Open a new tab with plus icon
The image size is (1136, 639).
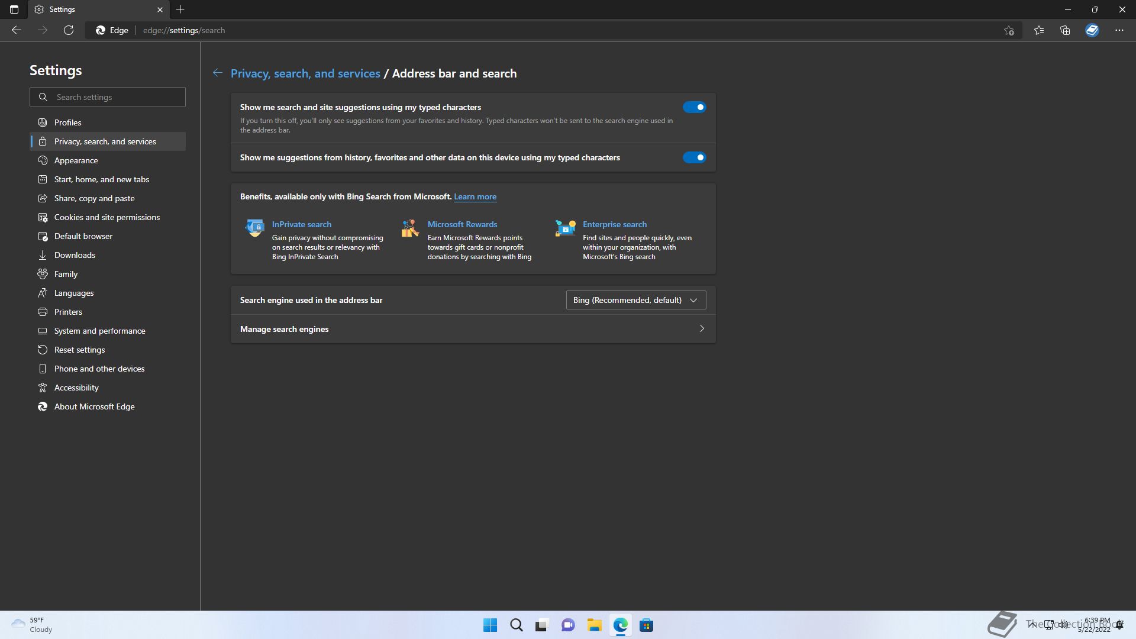[x=180, y=9]
